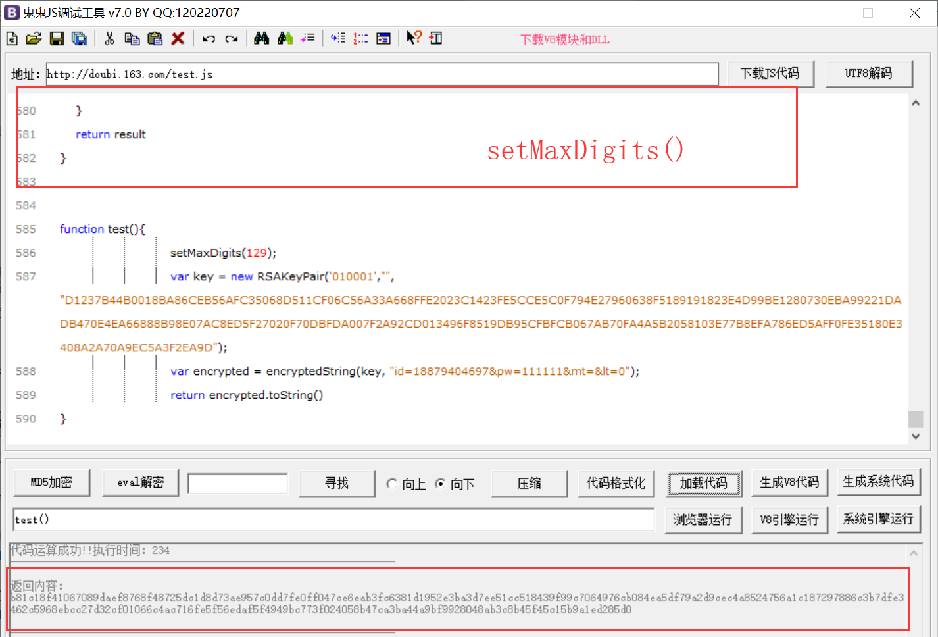Click the help pointer question mark icon
This screenshot has height=637, width=938.
point(414,38)
